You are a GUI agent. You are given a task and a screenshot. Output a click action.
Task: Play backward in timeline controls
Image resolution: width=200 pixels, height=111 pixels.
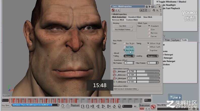point(98,106)
